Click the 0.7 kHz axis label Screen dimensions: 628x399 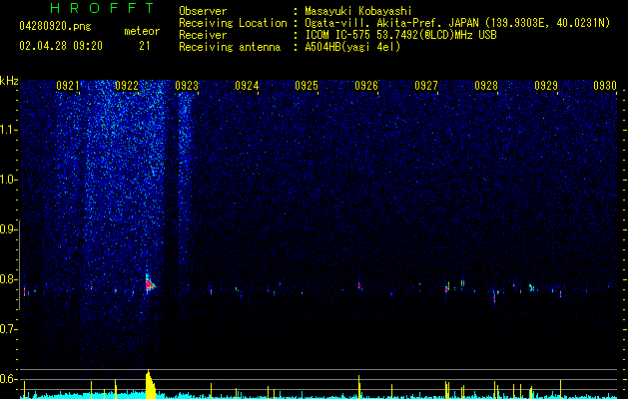tap(9, 329)
